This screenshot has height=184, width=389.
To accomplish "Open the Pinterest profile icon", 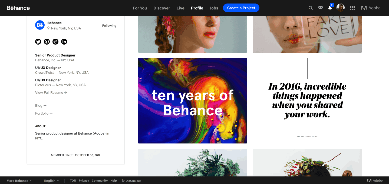I will 47,42.
